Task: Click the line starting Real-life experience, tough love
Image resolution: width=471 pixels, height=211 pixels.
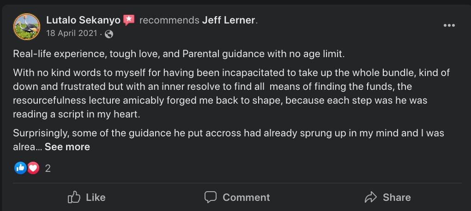Action: 179,54
